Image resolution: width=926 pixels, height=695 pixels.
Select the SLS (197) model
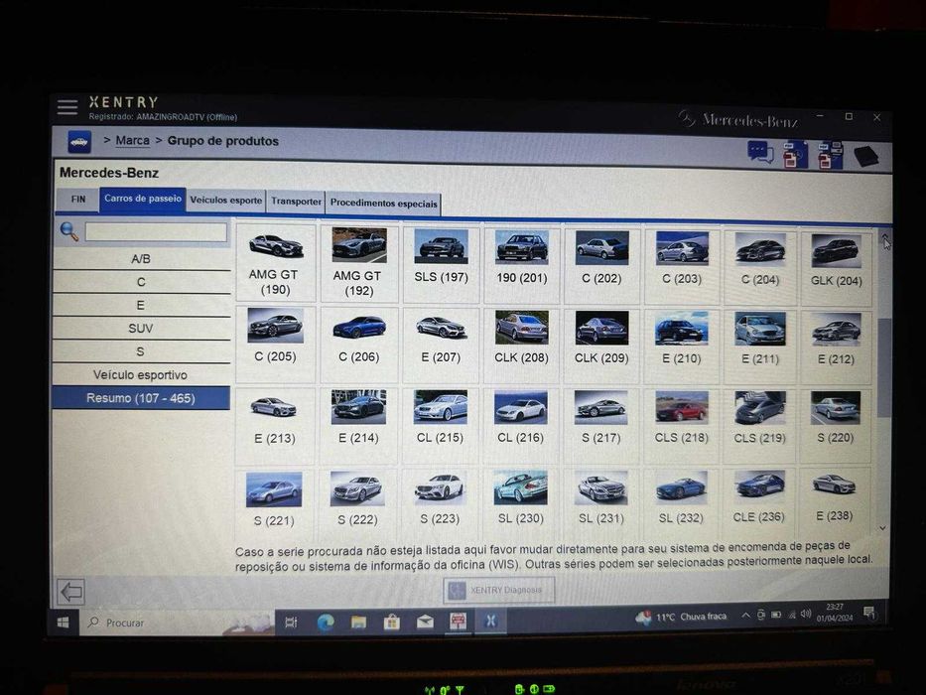click(x=441, y=265)
